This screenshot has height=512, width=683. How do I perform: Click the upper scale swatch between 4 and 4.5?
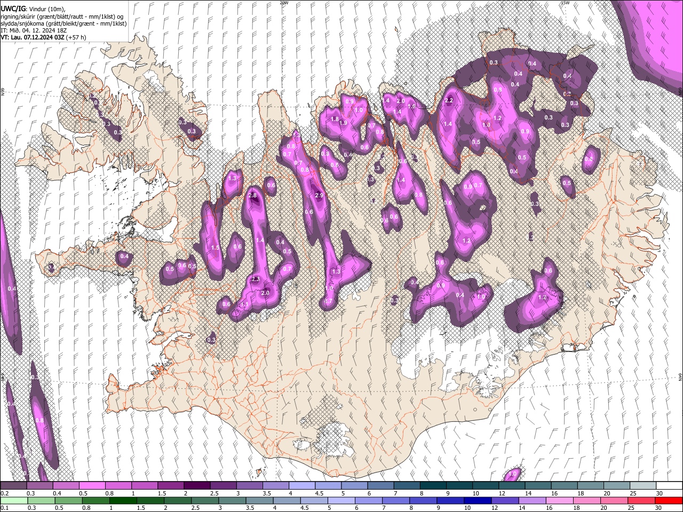(x=301, y=486)
